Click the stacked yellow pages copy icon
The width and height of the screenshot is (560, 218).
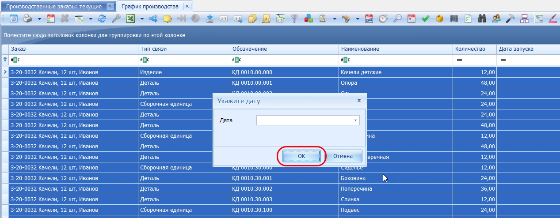(252, 19)
